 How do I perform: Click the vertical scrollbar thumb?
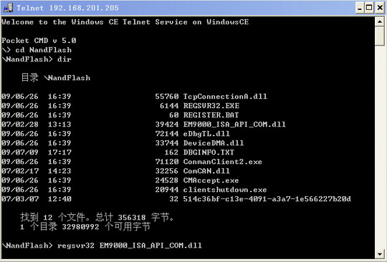380,36
